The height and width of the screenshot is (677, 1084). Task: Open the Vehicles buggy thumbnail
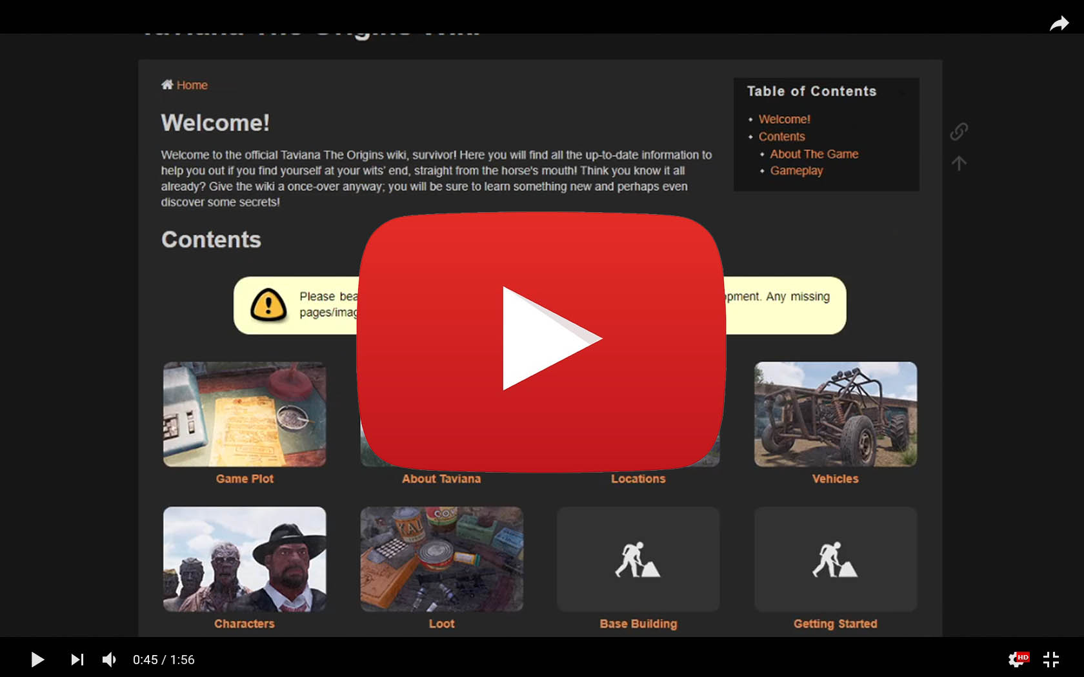[x=836, y=414]
